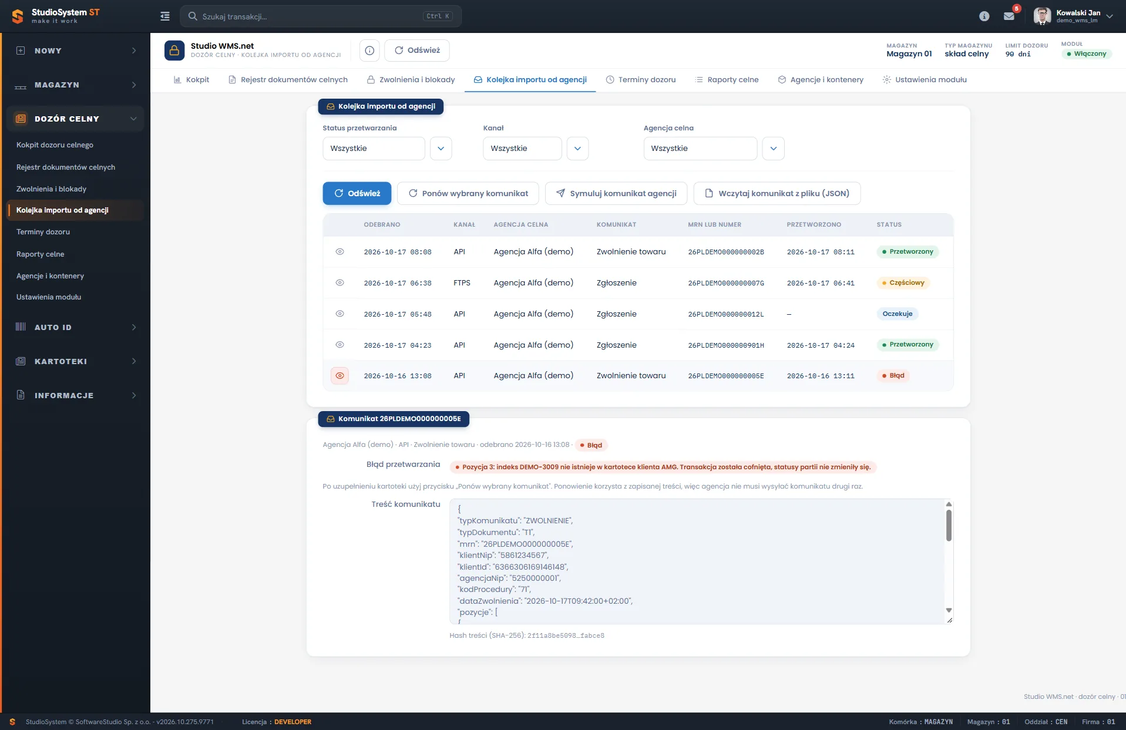Open the Status przetwarzania dropdown arrow
The height and width of the screenshot is (730, 1126).
[441, 149]
